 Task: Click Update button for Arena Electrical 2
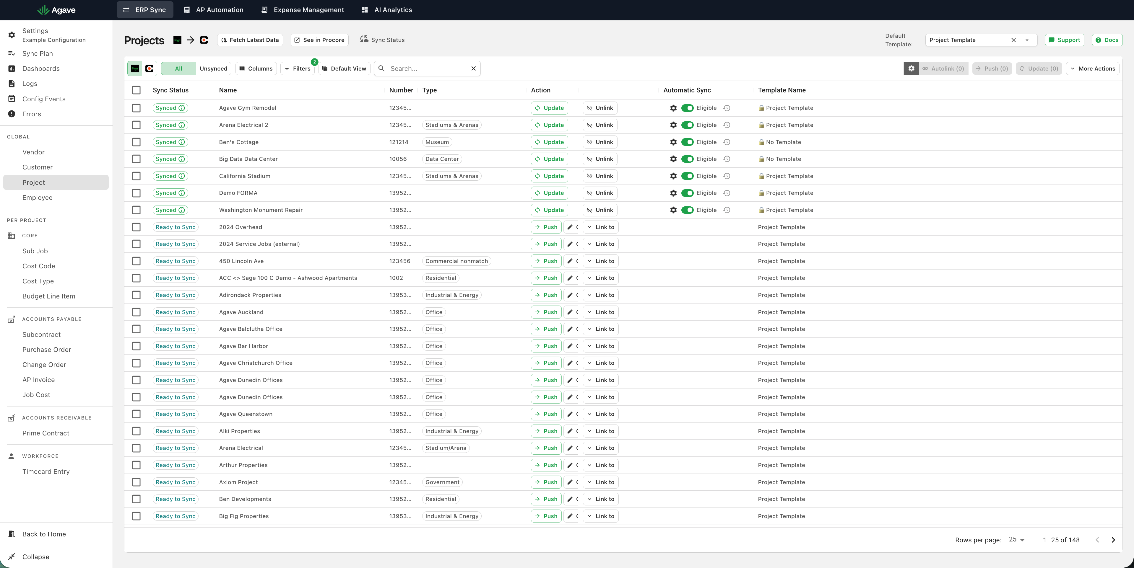pos(549,125)
